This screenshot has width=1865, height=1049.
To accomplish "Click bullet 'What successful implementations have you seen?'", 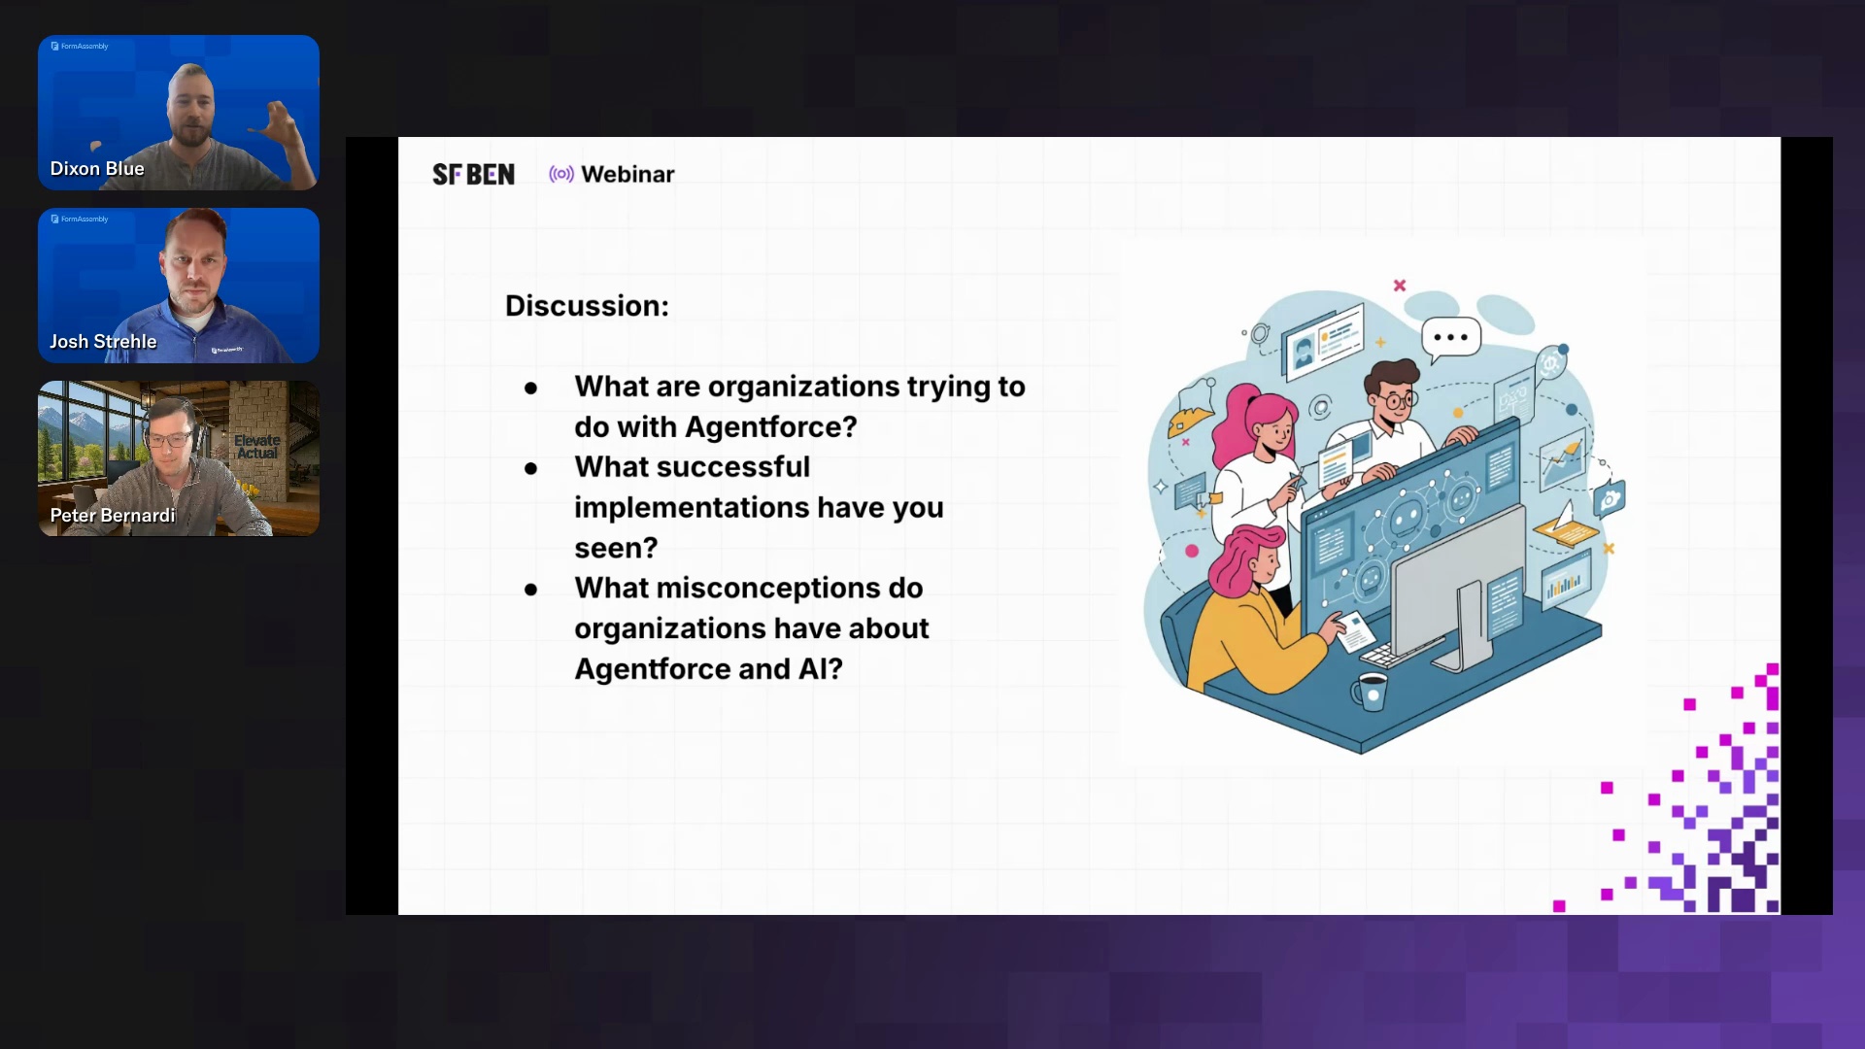I will point(759,507).
